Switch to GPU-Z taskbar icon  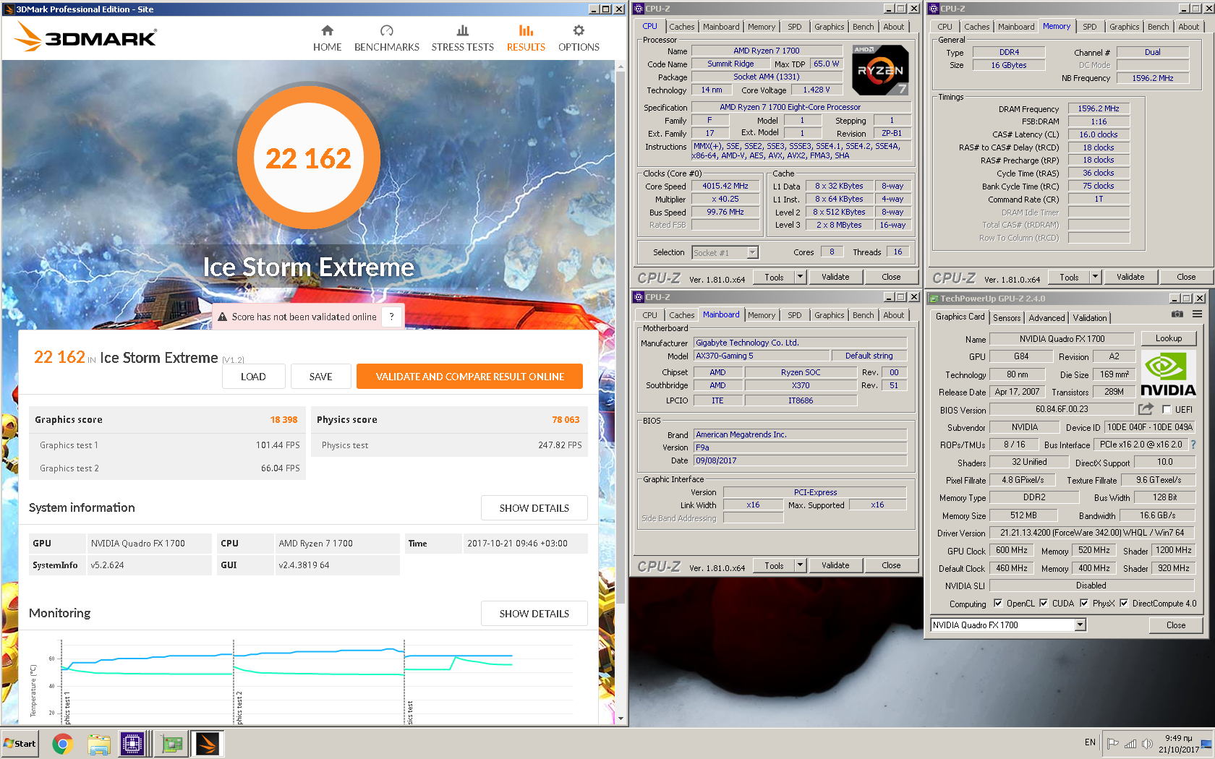(171, 743)
